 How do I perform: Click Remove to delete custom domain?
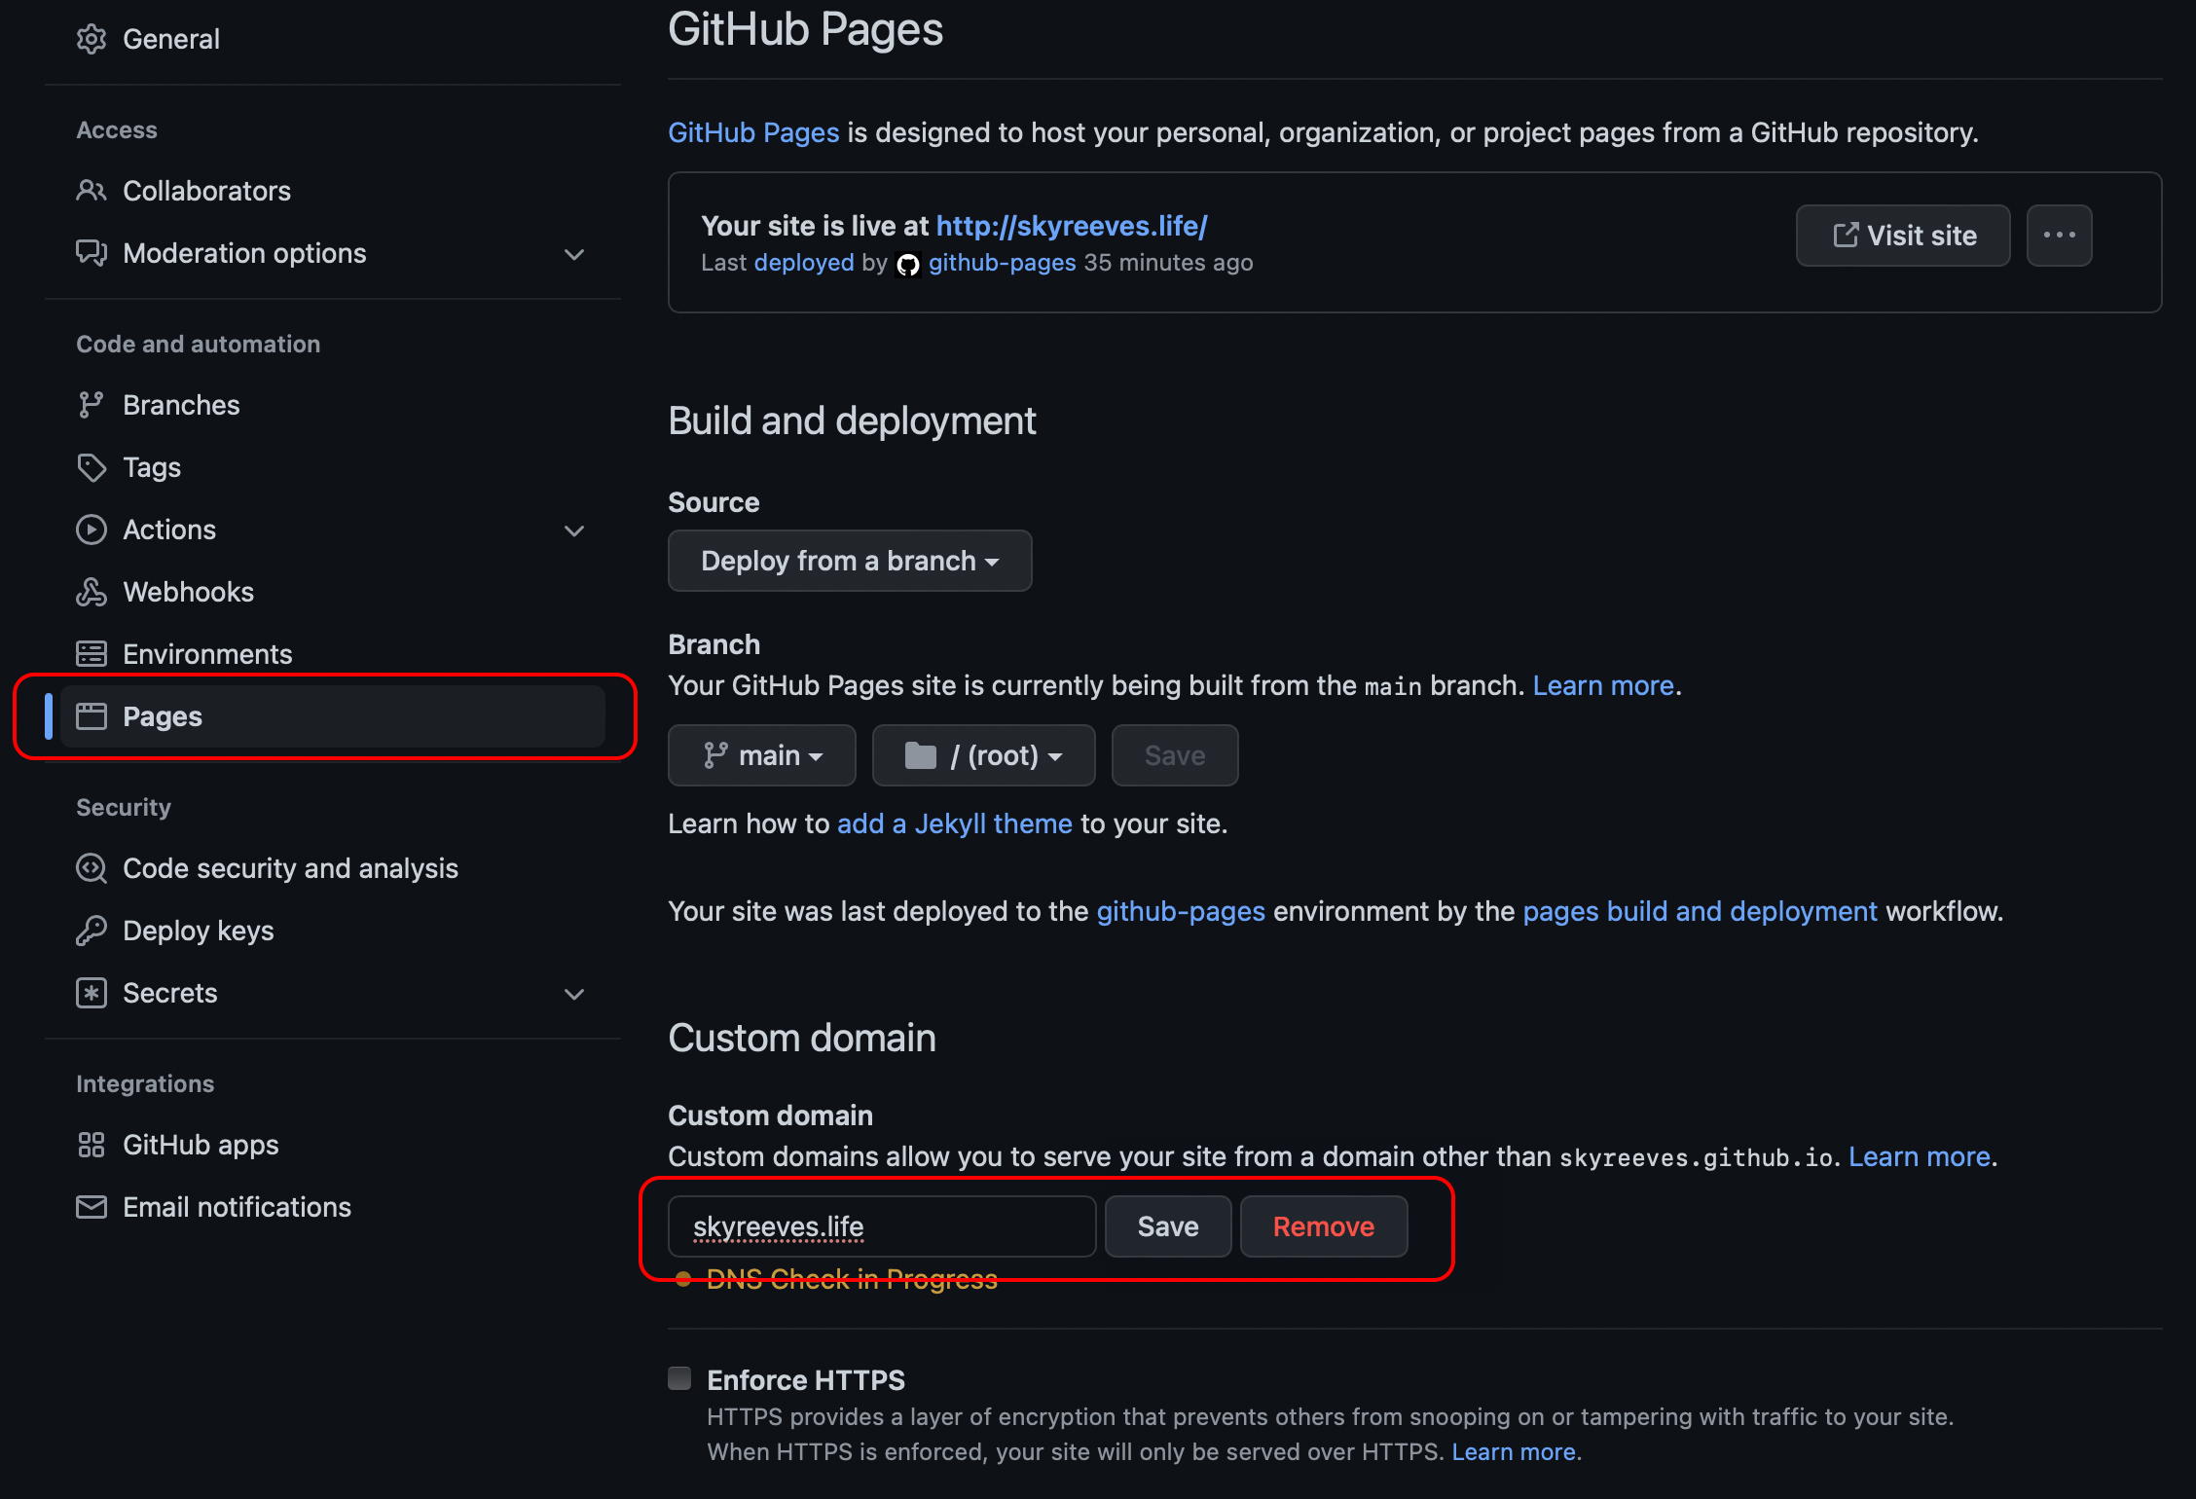[x=1324, y=1226]
